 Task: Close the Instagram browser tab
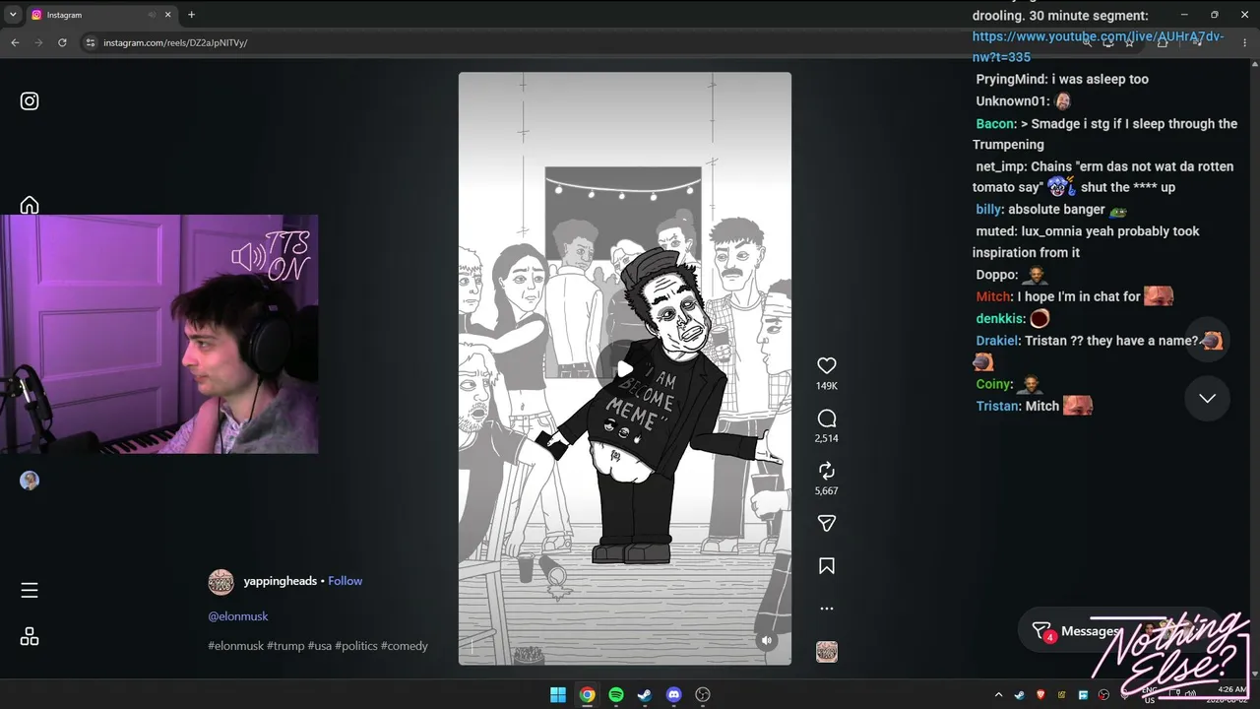(168, 15)
